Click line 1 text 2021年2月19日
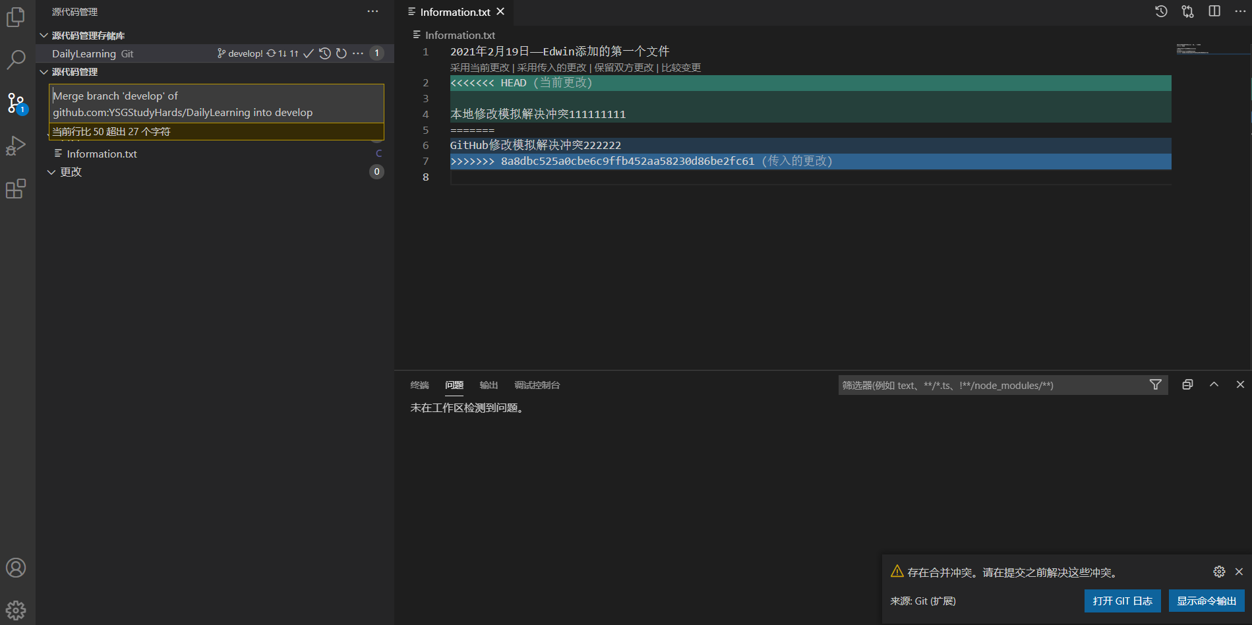 tap(490, 51)
